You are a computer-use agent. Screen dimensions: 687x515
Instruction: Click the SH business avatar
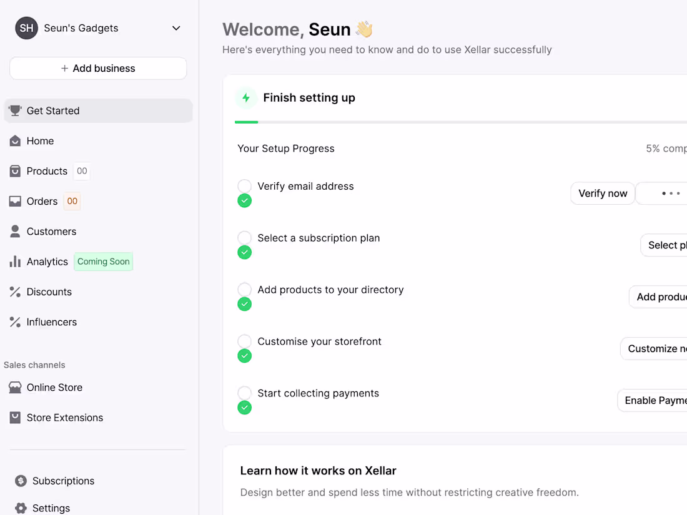26,28
